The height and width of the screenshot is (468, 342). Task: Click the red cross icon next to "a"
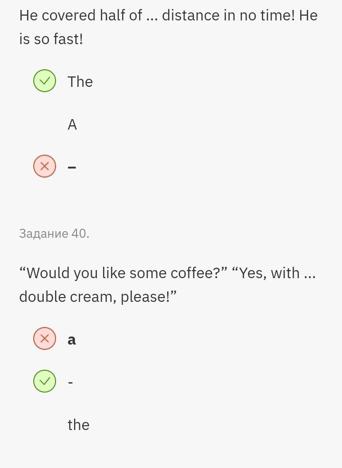[45, 338]
